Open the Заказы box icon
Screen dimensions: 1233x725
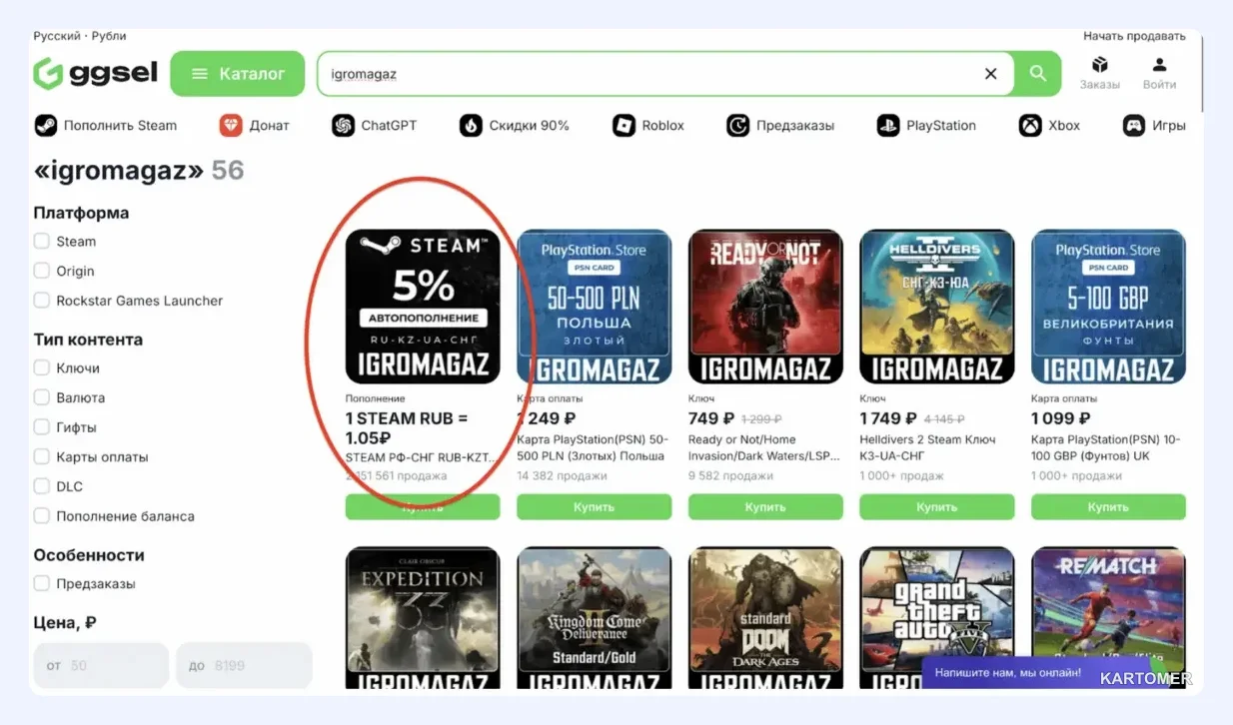point(1099,65)
